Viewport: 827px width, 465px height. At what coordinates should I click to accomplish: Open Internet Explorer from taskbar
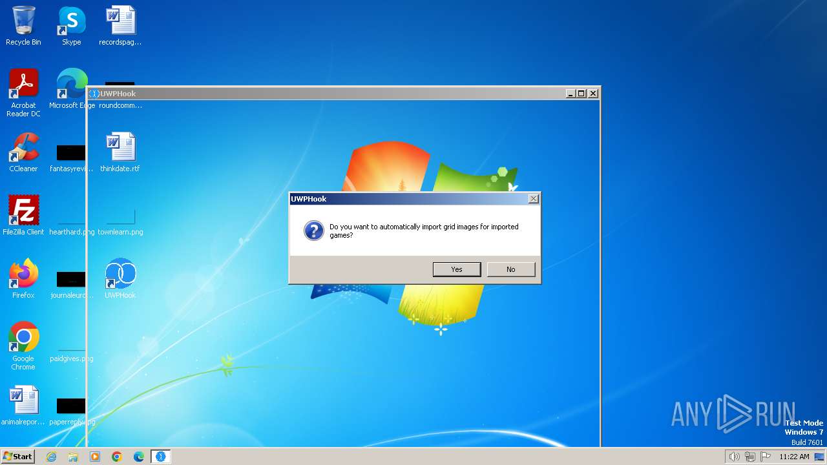coord(52,457)
